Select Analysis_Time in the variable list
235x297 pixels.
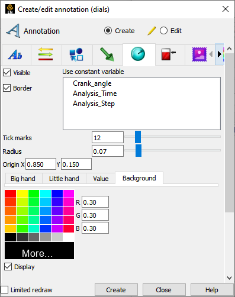(x=95, y=93)
